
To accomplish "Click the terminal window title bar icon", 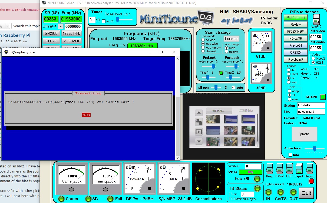I will pos(5,52).
